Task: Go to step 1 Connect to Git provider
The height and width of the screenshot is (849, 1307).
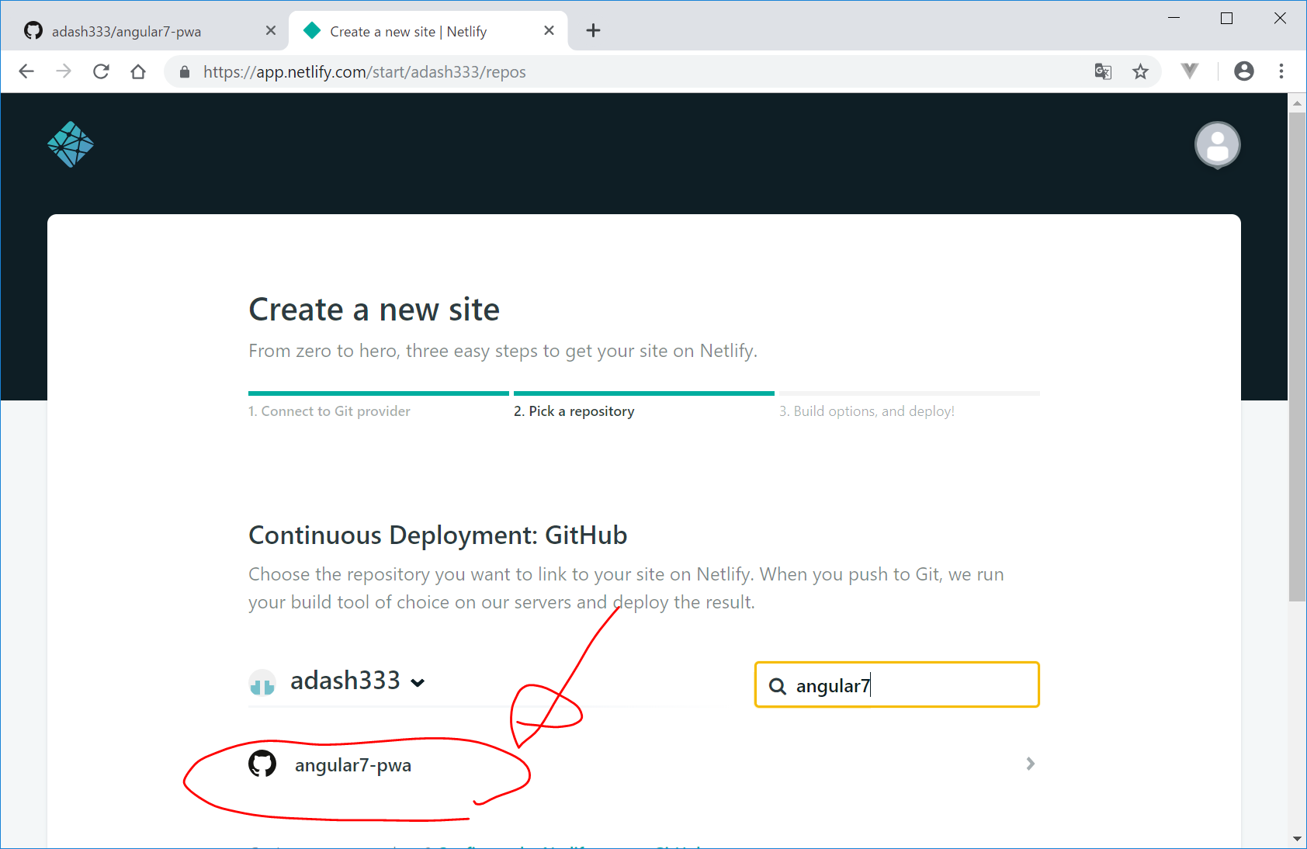Action: tap(329, 411)
